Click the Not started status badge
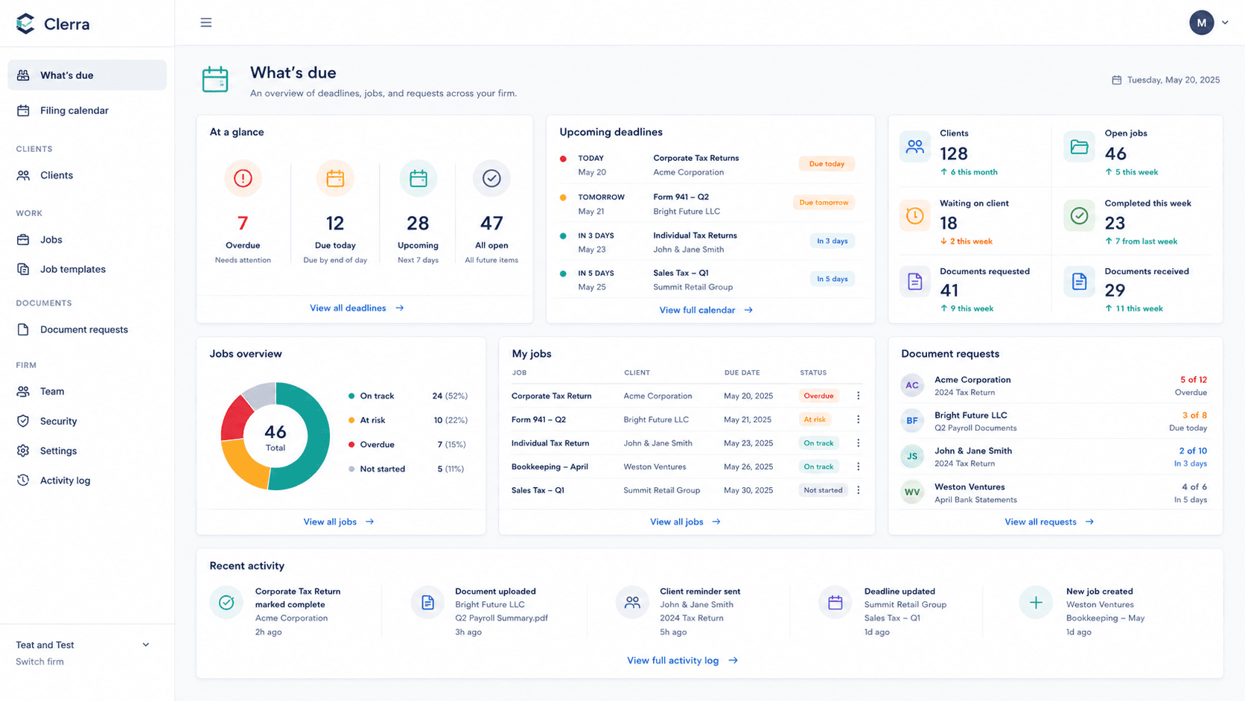The image size is (1245, 701). click(x=823, y=490)
